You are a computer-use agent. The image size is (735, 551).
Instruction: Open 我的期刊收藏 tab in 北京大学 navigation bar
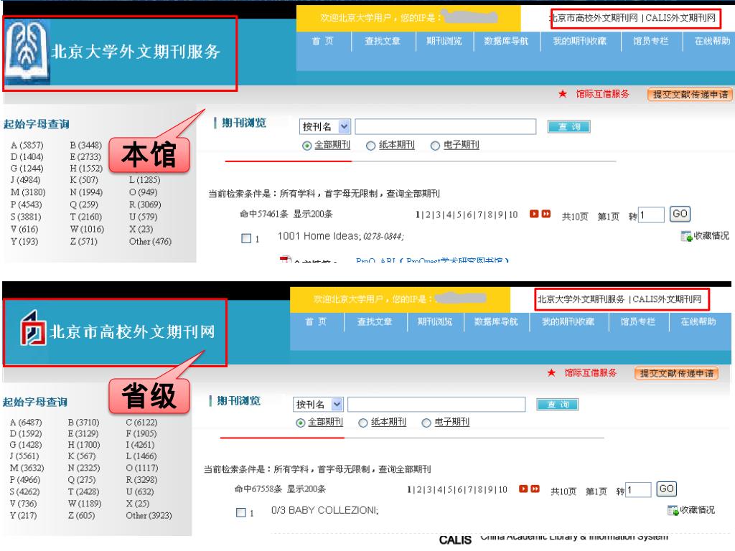pyautogui.click(x=580, y=41)
